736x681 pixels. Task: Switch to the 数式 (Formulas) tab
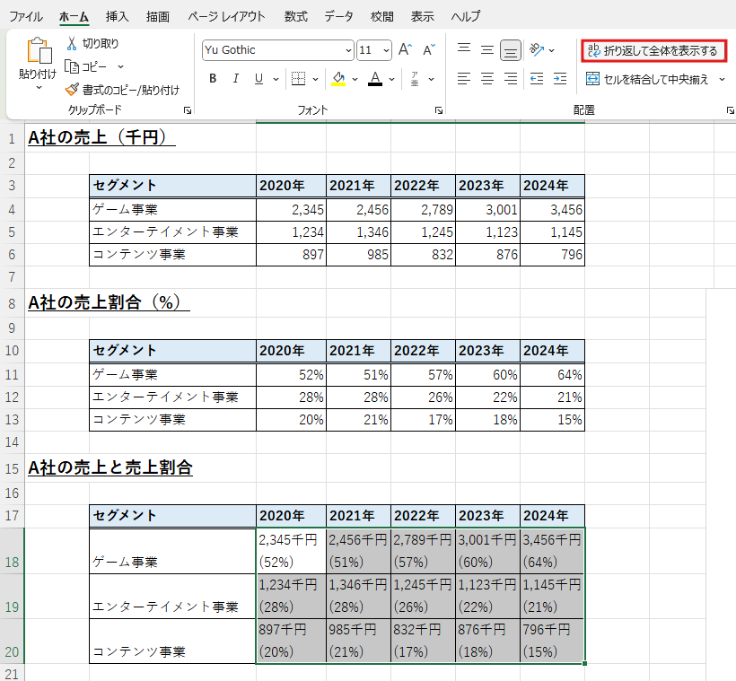tap(295, 16)
